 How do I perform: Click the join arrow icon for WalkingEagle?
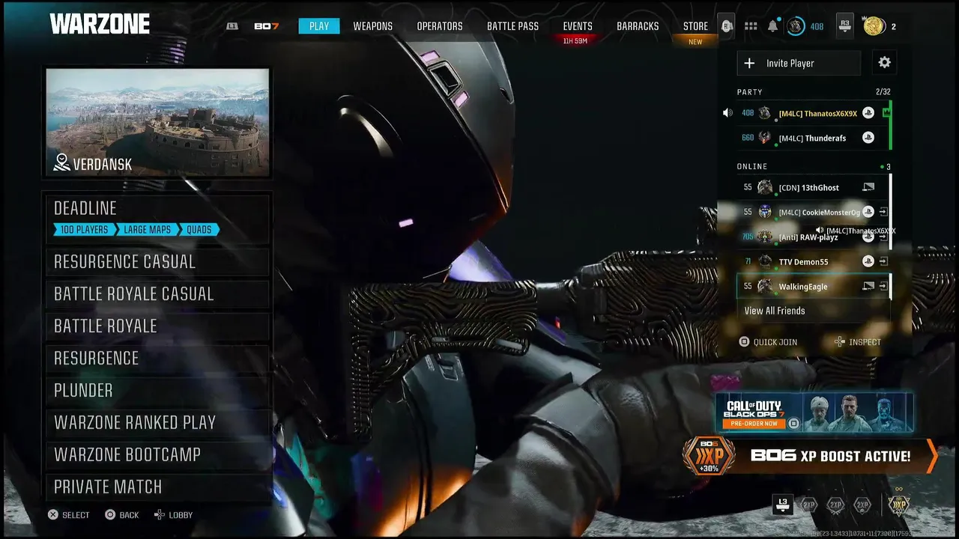(x=883, y=286)
